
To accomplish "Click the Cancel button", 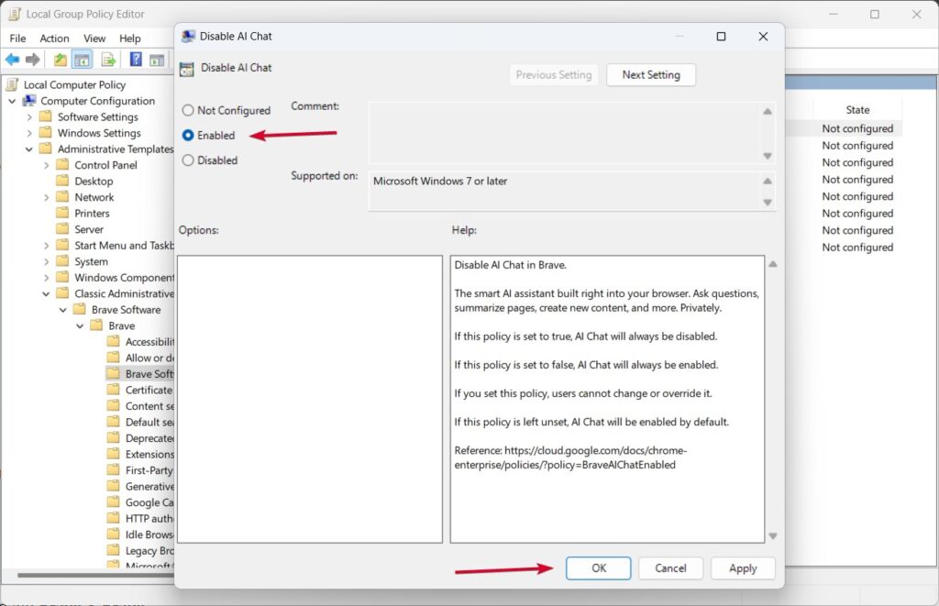I will click(670, 568).
